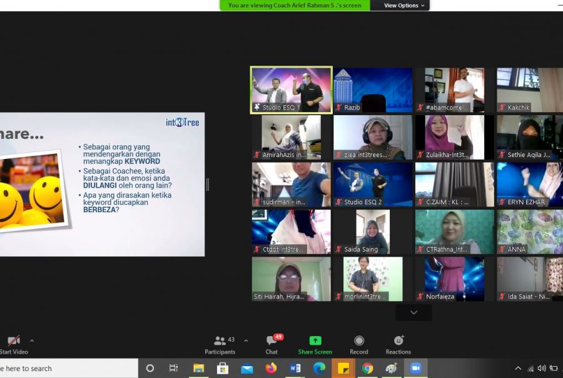Open the Participants panel
Image resolution: width=563 pixels, height=378 pixels.
(x=220, y=344)
